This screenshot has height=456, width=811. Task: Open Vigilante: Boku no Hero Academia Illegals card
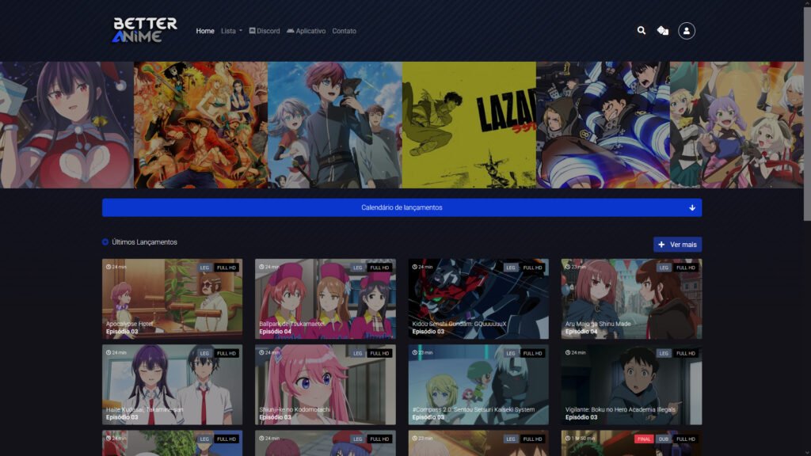coord(631,385)
